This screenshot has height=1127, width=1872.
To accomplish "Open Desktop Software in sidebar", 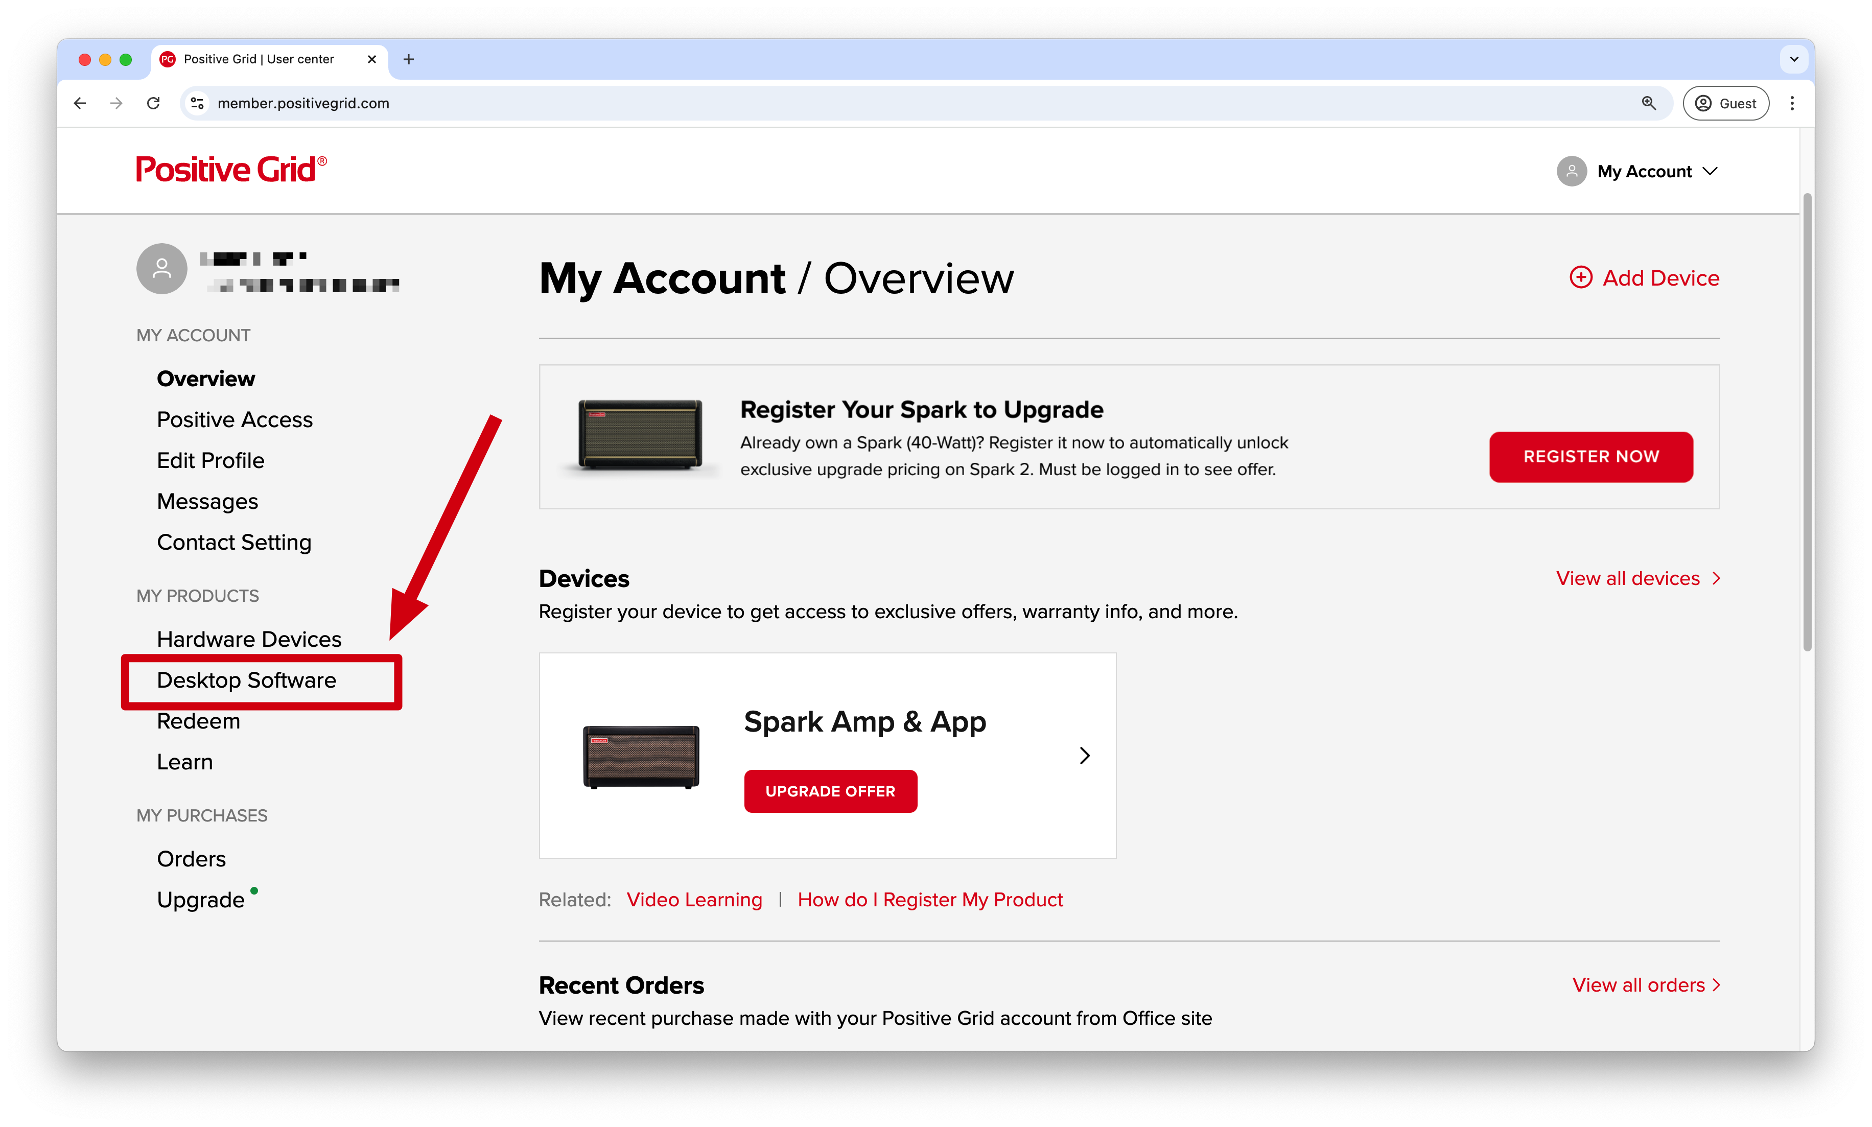I will point(246,680).
